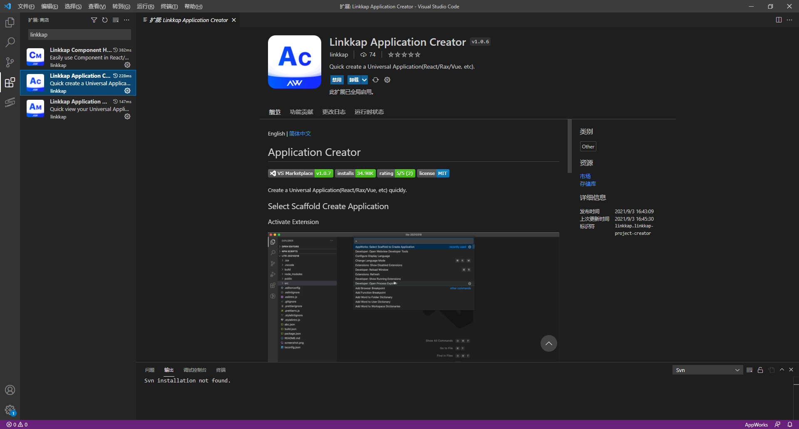Open the 查看(V) menu
The width and height of the screenshot is (799, 429).
(97, 6)
